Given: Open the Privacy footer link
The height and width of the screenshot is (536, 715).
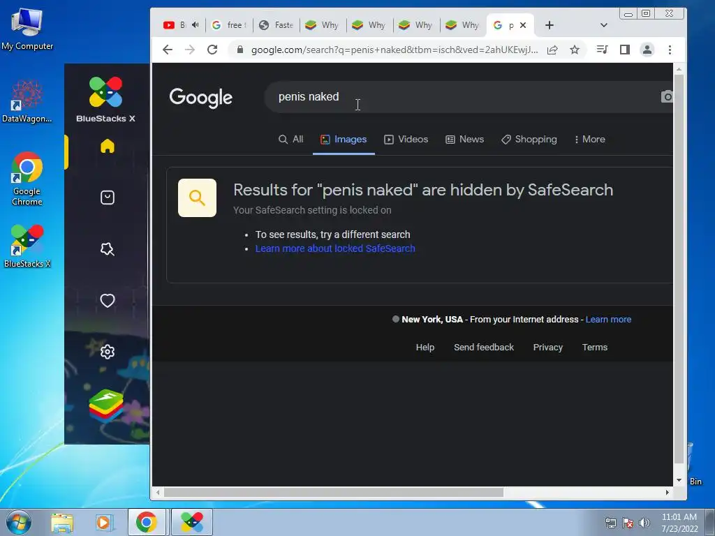Looking at the screenshot, I should tap(547, 348).
